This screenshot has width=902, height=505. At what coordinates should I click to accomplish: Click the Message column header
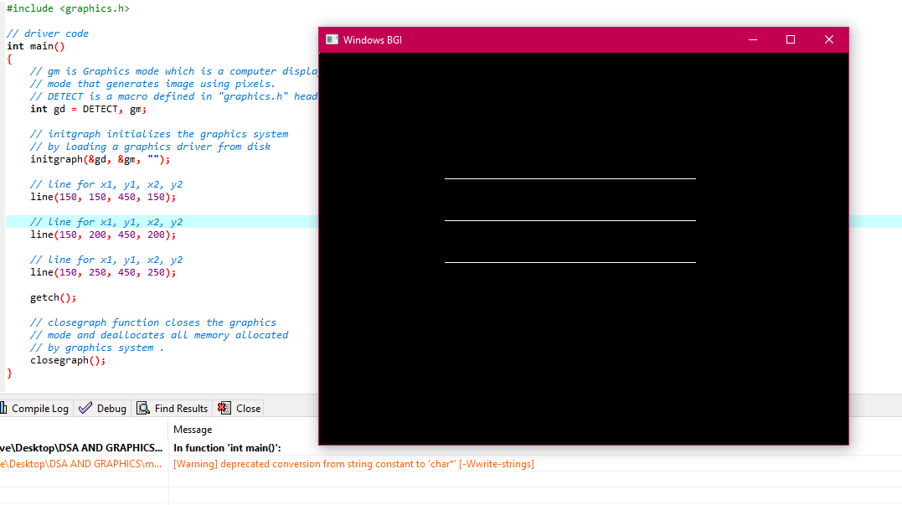(x=193, y=429)
